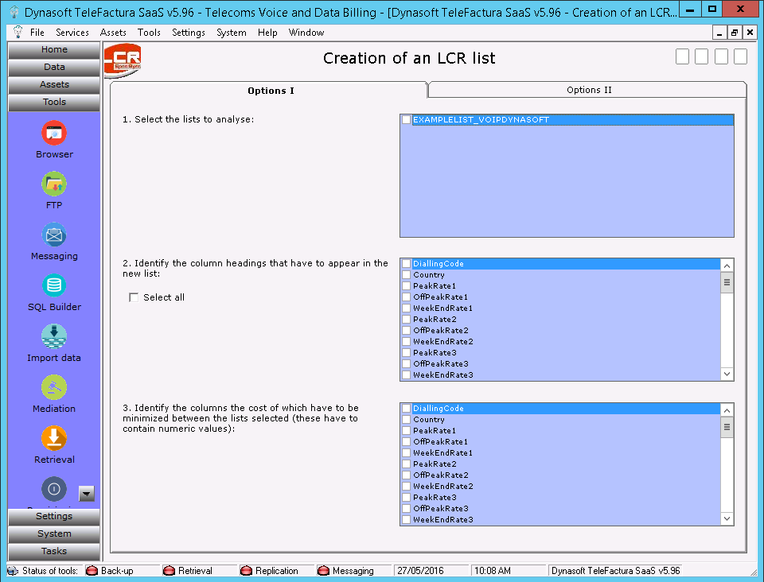Enable the Select all checkbox
The height and width of the screenshot is (582, 764).
[134, 297]
